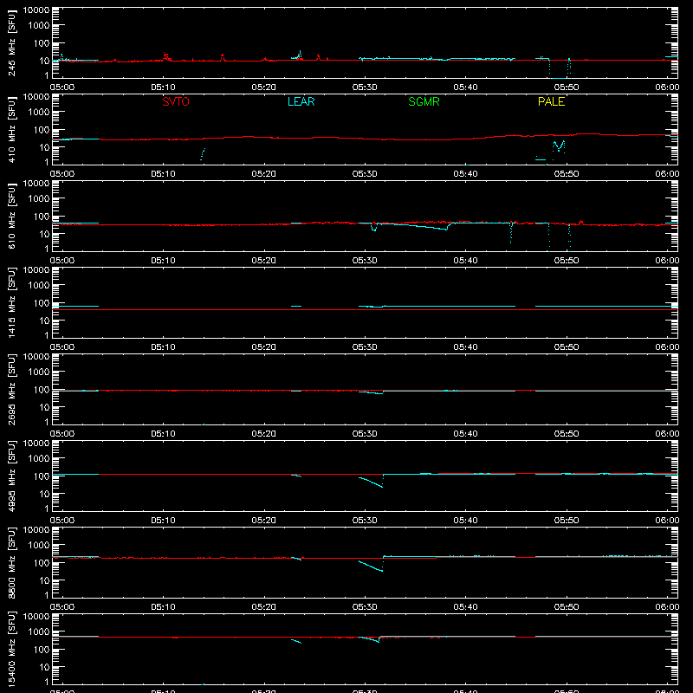Select the 8800 MHz [SFU] axis title
The width and height of the screenshot is (693, 693).
tap(11, 562)
